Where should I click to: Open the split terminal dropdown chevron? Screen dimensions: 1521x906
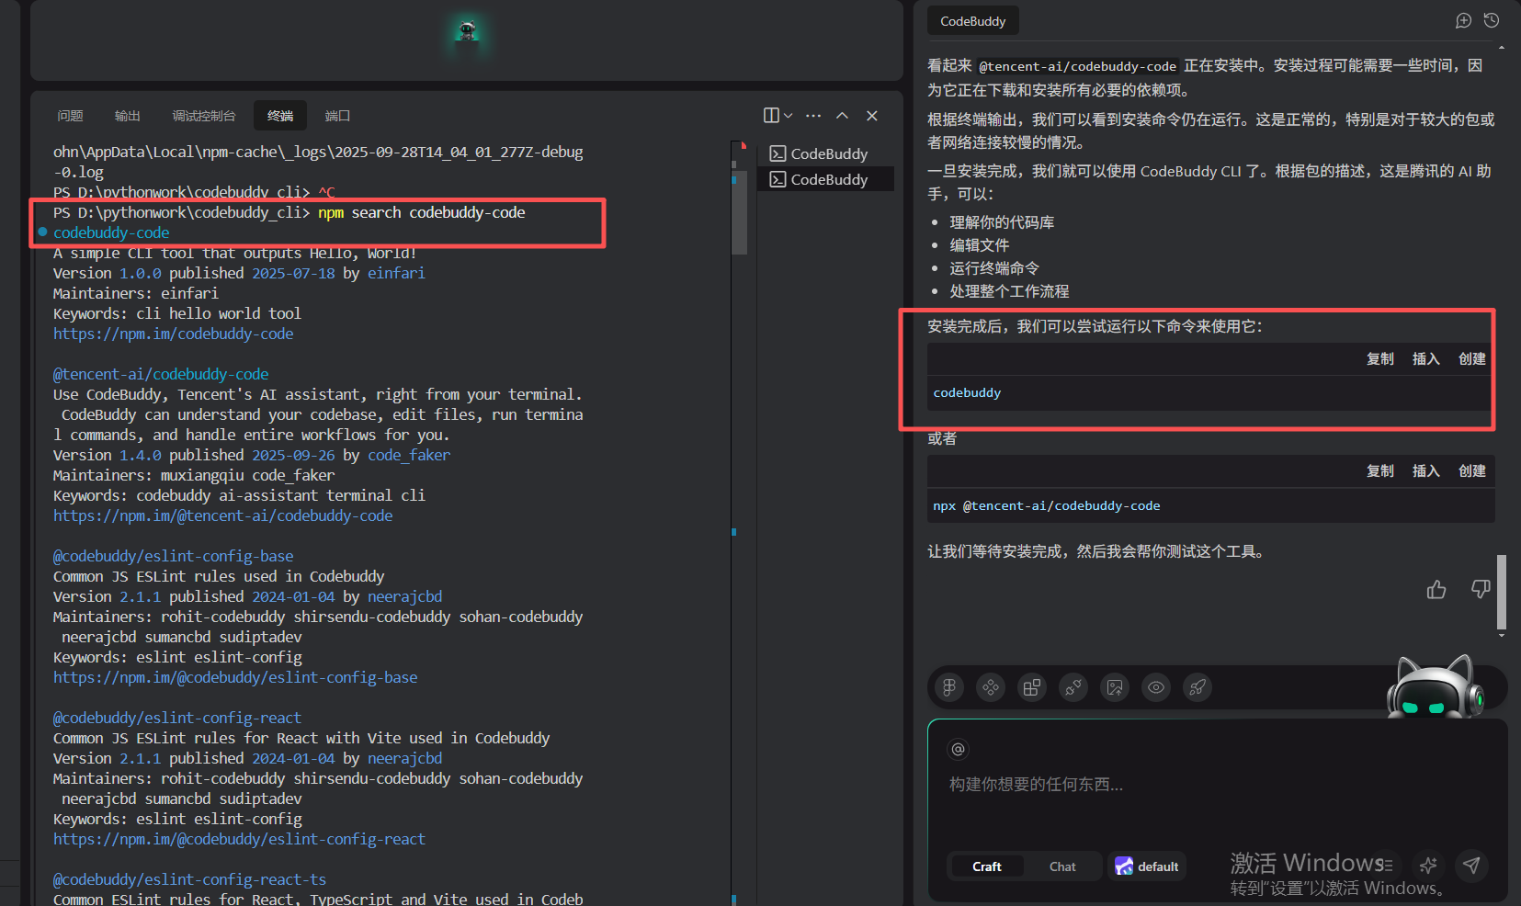(x=788, y=116)
